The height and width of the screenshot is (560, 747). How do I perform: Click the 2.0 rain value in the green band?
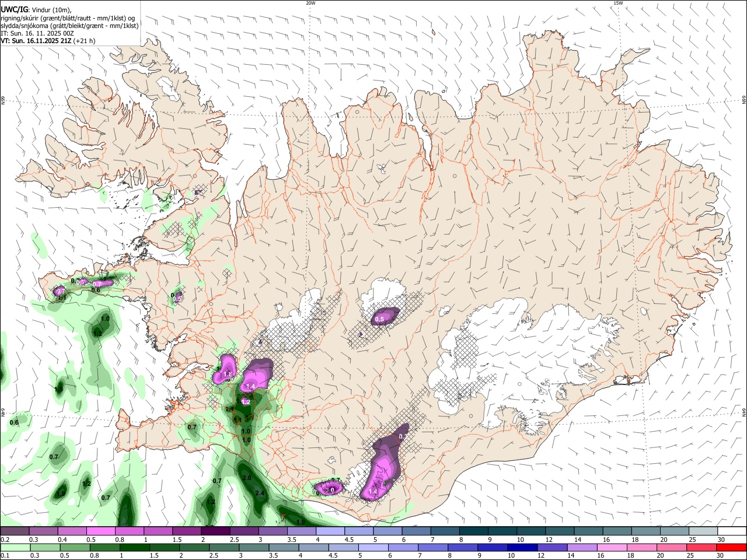click(x=246, y=478)
